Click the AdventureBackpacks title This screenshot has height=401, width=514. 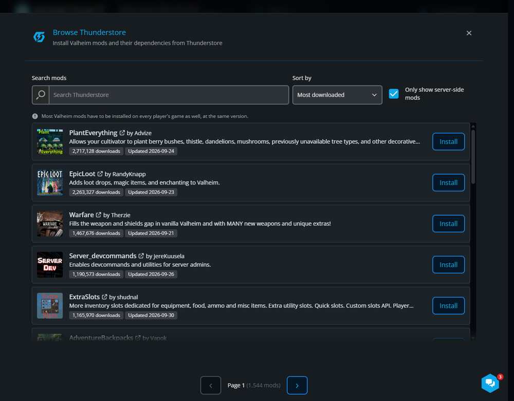pyautogui.click(x=101, y=338)
